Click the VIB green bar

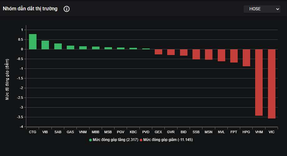[45, 45]
